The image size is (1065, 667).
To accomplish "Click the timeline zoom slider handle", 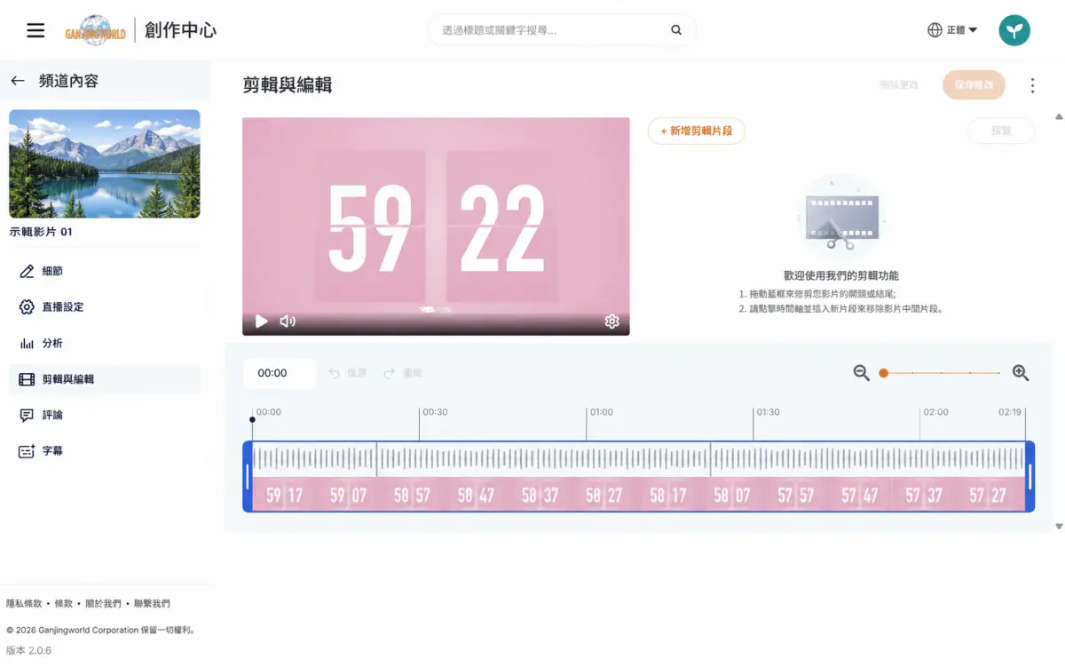I will click(x=883, y=373).
